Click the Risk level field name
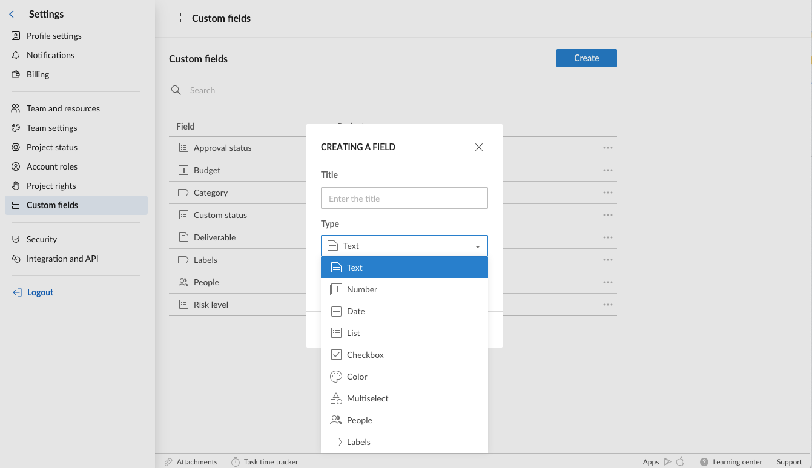 [x=211, y=305]
